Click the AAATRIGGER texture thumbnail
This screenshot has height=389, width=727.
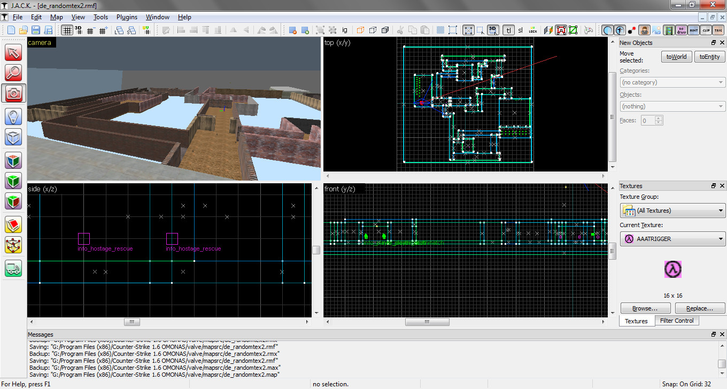(672, 270)
